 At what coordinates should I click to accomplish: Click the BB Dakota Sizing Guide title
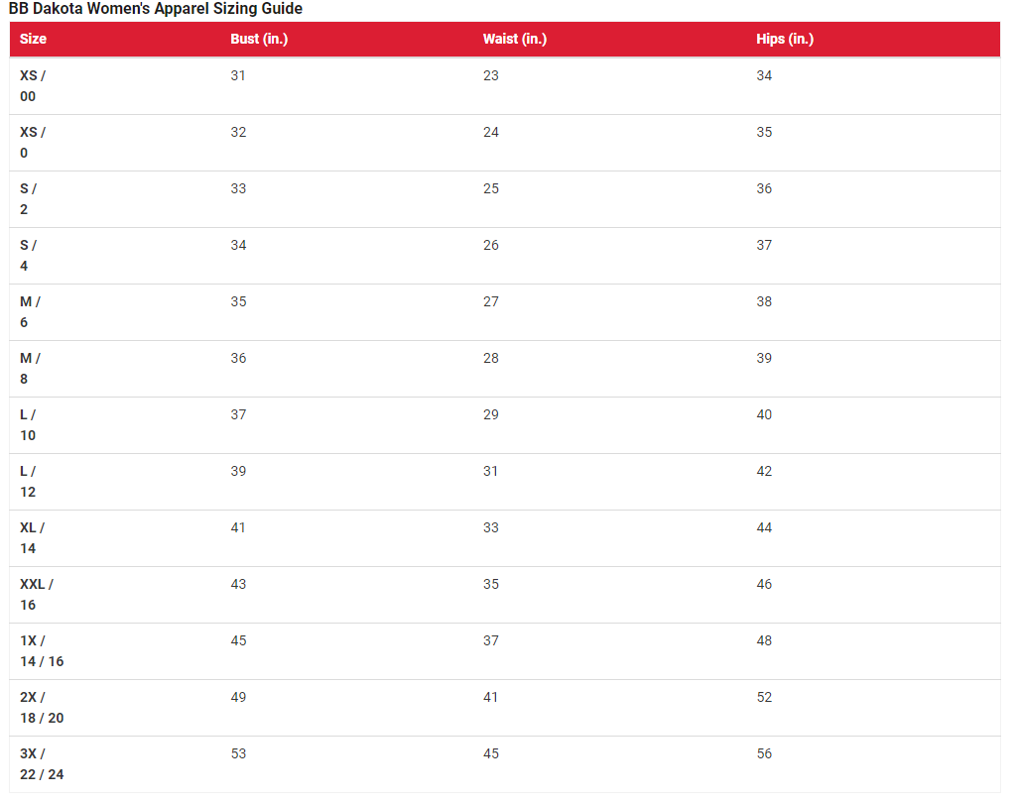155,9
